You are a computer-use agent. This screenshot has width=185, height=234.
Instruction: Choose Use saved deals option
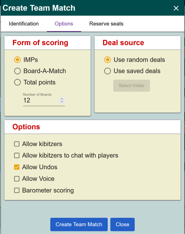(107, 71)
